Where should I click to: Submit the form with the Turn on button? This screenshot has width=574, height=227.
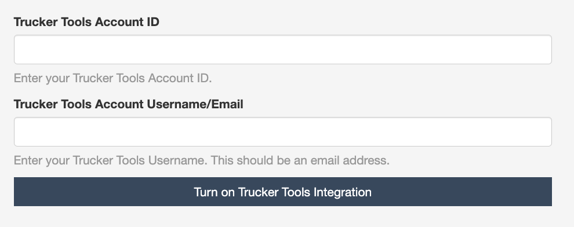pyautogui.click(x=282, y=192)
